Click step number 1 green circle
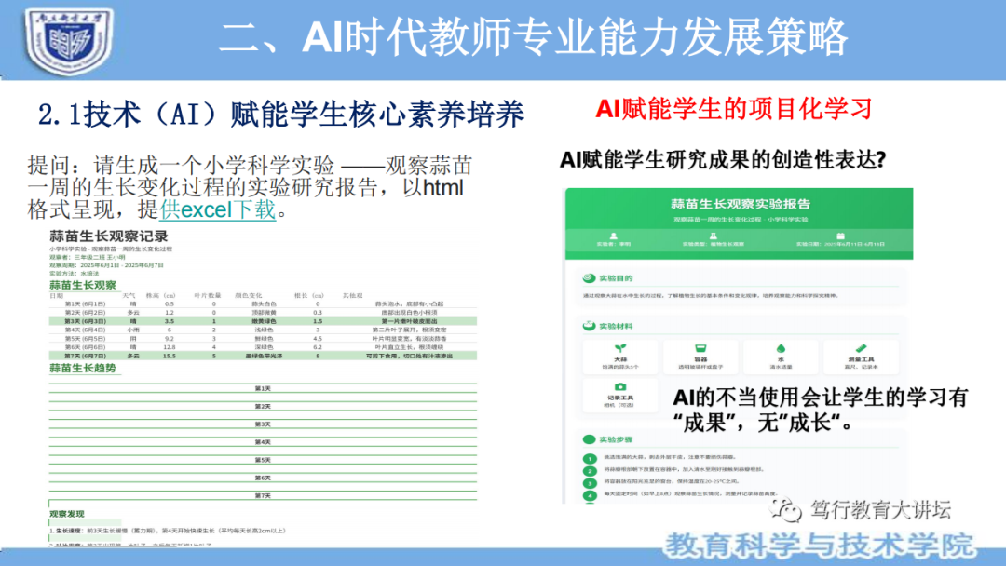This screenshot has height=566, width=1006. pyautogui.click(x=590, y=459)
